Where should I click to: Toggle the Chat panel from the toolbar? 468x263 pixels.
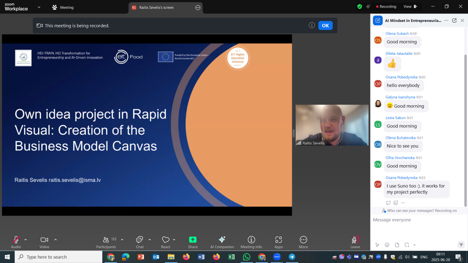click(x=140, y=240)
